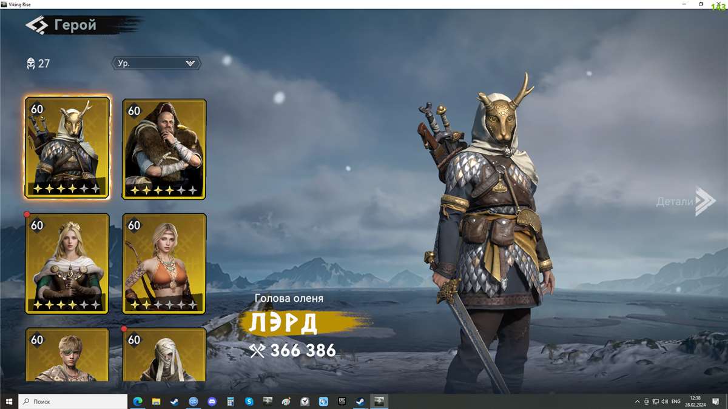
Task: Open the Ур. sorting dropdown
Action: 156,63
